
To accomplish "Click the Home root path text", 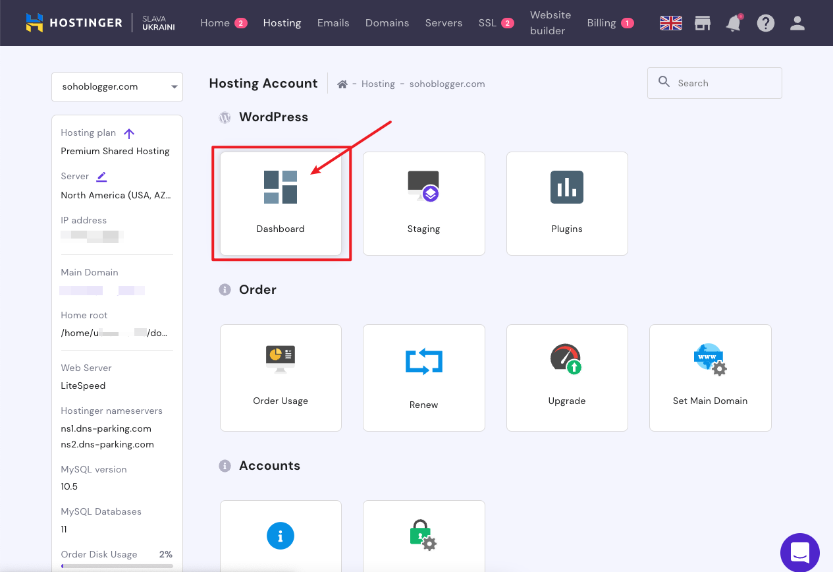I will pos(114,333).
